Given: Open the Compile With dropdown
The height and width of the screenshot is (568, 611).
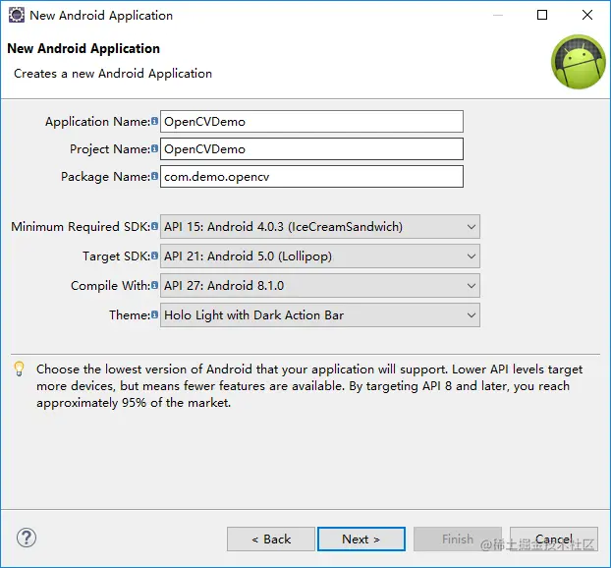Looking at the screenshot, I should click(x=320, y=286).
